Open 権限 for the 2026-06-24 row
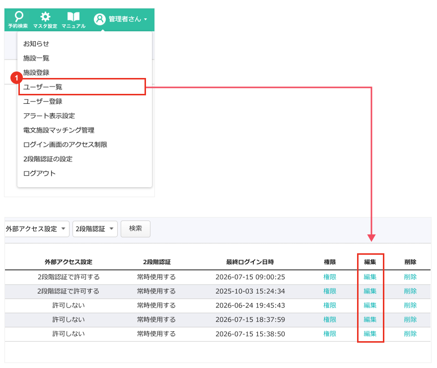Viewport: 437px width, 368px height. 330,305
